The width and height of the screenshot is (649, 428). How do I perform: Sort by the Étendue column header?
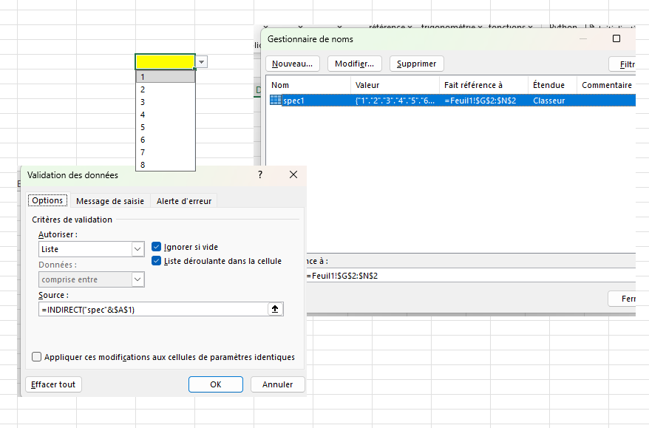[548, 85]
